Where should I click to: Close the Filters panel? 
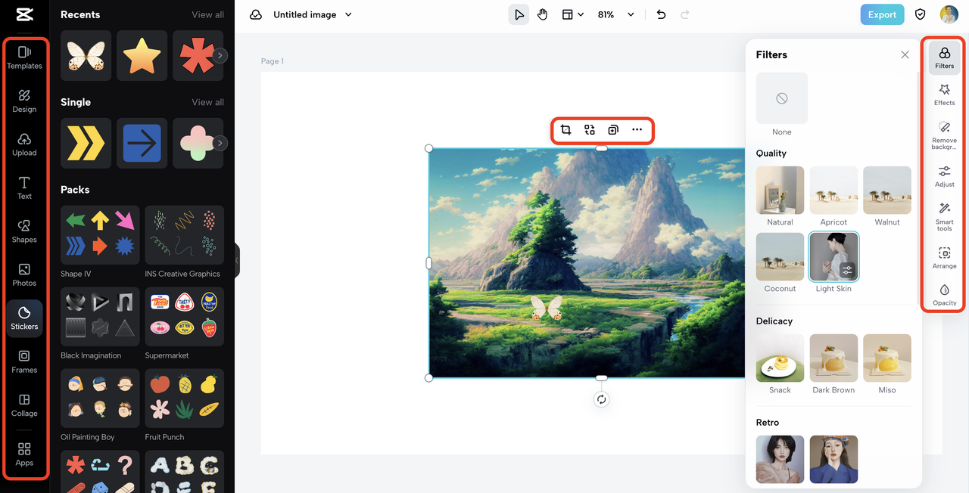905,54
